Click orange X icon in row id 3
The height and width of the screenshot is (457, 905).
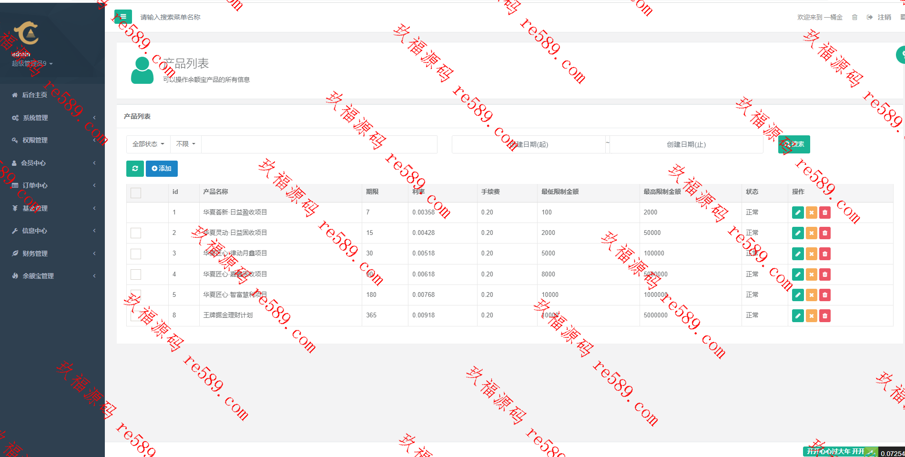pos(812,254)
